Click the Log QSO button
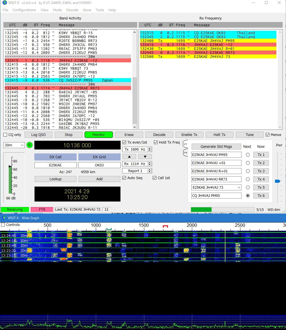Viewport: 286px width, 330px height. pyautogui.click(x=38, y=135)
